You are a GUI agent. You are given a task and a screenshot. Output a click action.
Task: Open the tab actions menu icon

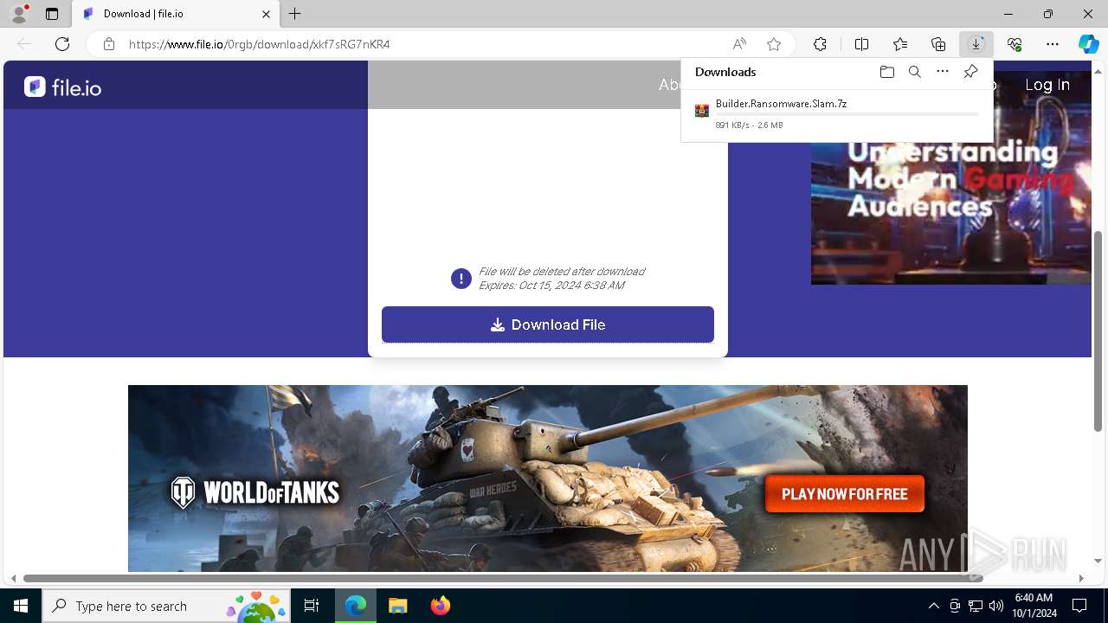pos(52,14)
